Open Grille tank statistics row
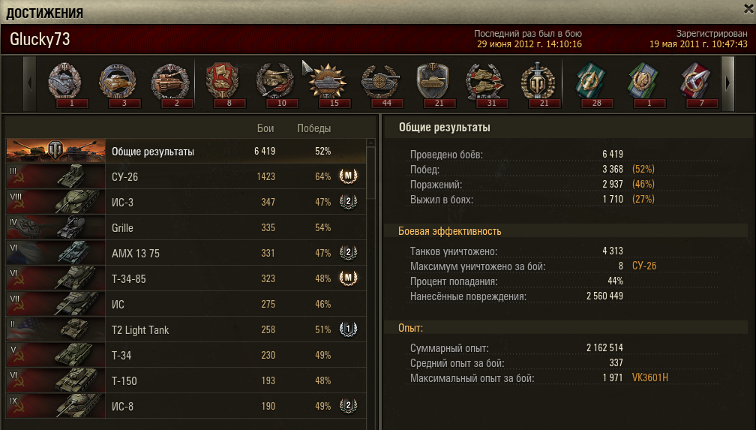The image size is (756, 430). [x=186, y=227]
